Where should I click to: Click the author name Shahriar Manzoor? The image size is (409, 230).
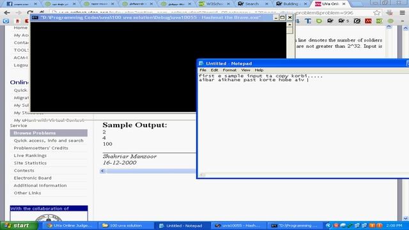[130, 157]
